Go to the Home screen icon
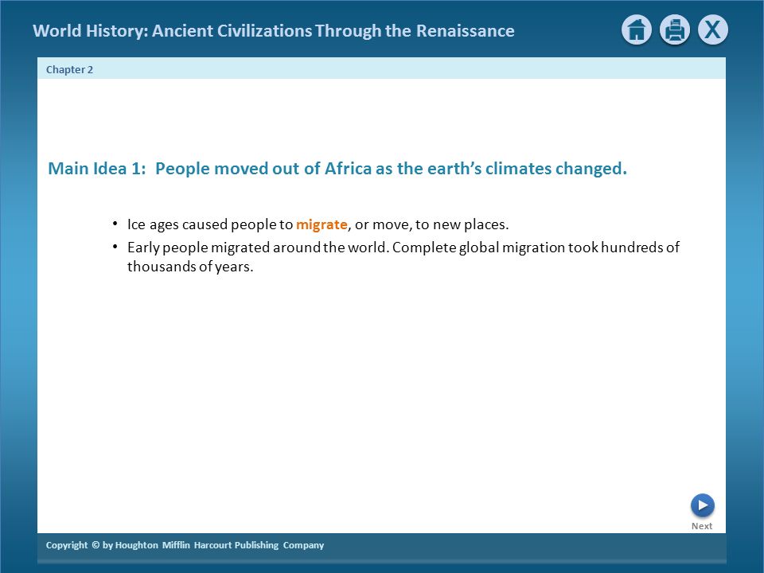This screenshot has width=764, height=573. coord(637,30)
